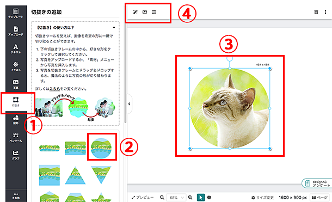This screenshot has height=202, width=332.
Task: Choose the rounded pill cutout frame
Action: pos(50,148)
